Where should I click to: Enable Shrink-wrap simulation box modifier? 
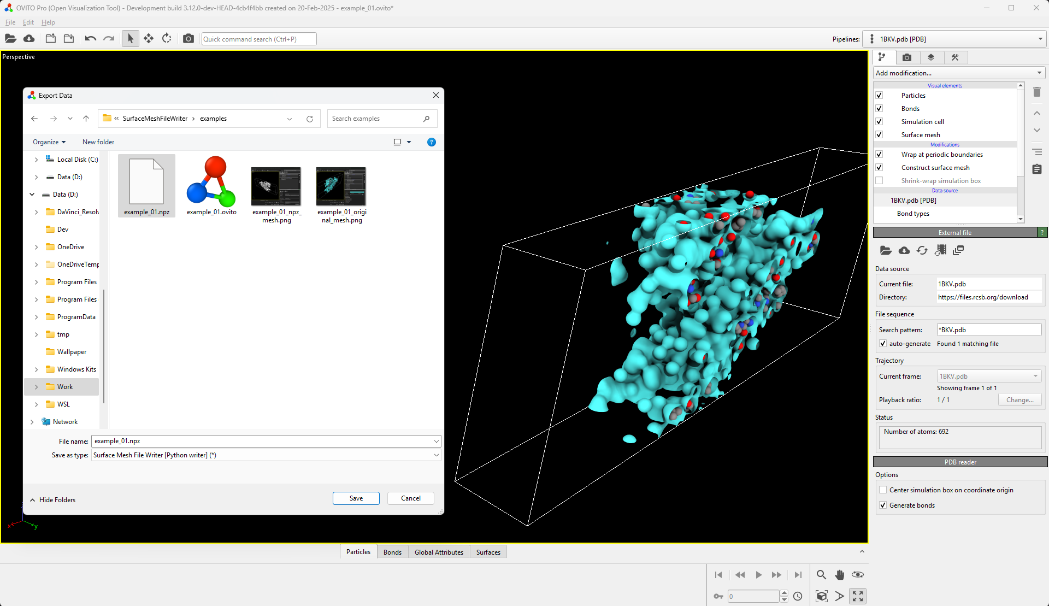tap(879, 181)
